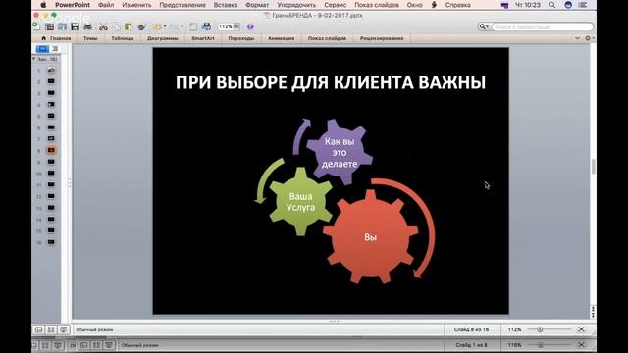Open the Сервис menu
This screenshot has height=353, width=628.
[335, 5]
